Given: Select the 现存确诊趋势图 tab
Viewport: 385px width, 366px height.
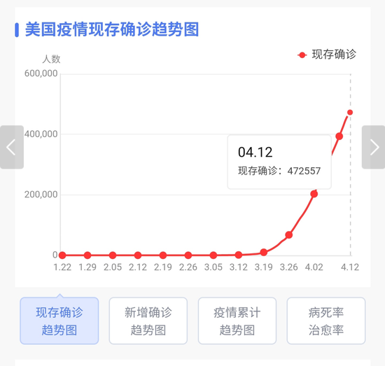Looking at the screenshot, I should (x=59, y=321).
